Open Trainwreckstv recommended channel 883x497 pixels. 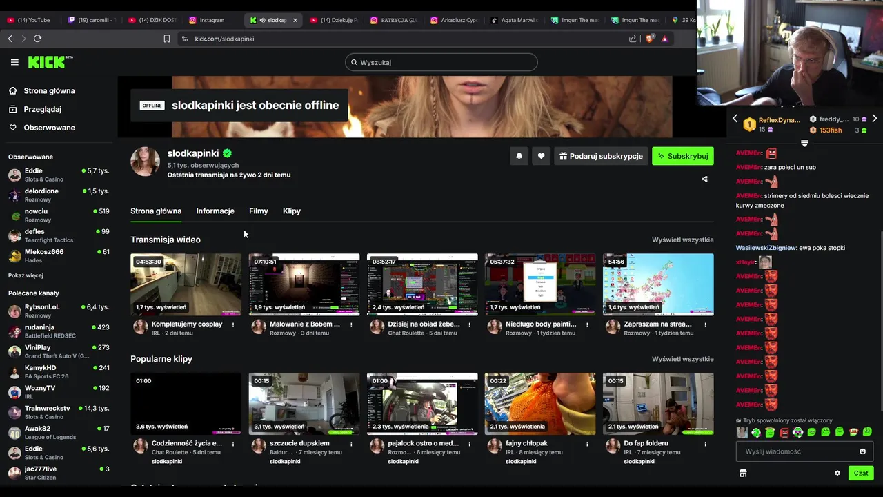pyautogui.click(x=58, y=413)
